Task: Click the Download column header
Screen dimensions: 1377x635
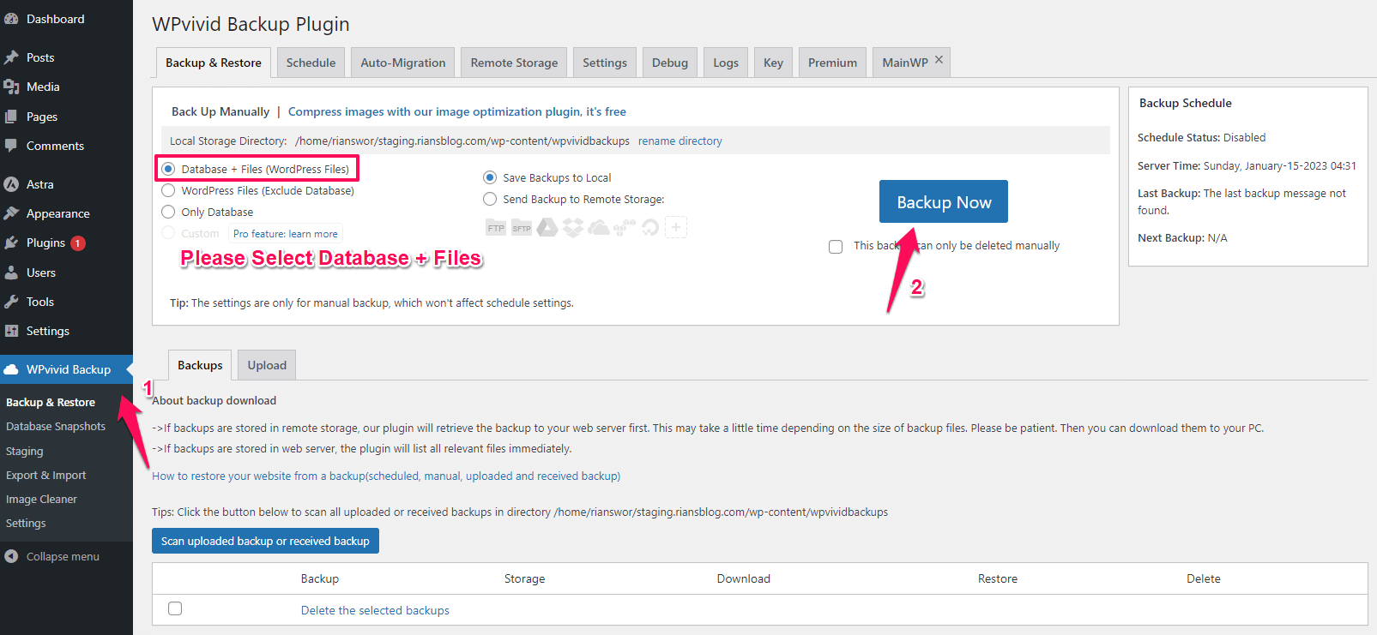Action: click(744, 578)
